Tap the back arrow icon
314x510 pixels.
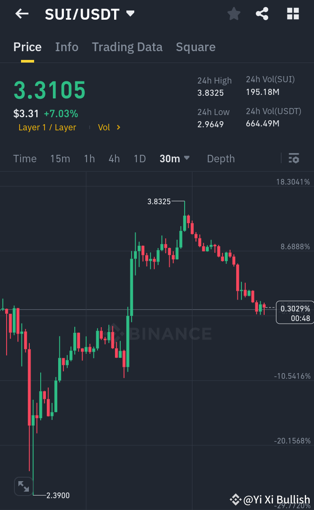pyautogui.click(x=21, y=14)
